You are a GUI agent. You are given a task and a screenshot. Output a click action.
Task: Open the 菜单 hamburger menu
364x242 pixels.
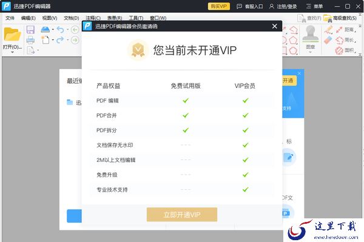(x=314, y=6)
